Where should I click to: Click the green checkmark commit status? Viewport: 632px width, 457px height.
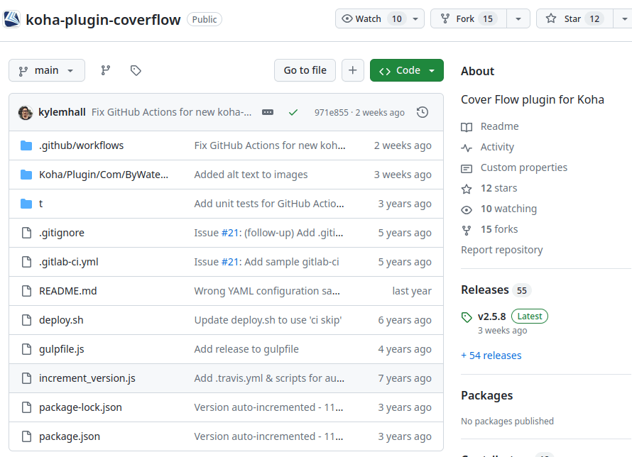[x=293, y=112]
